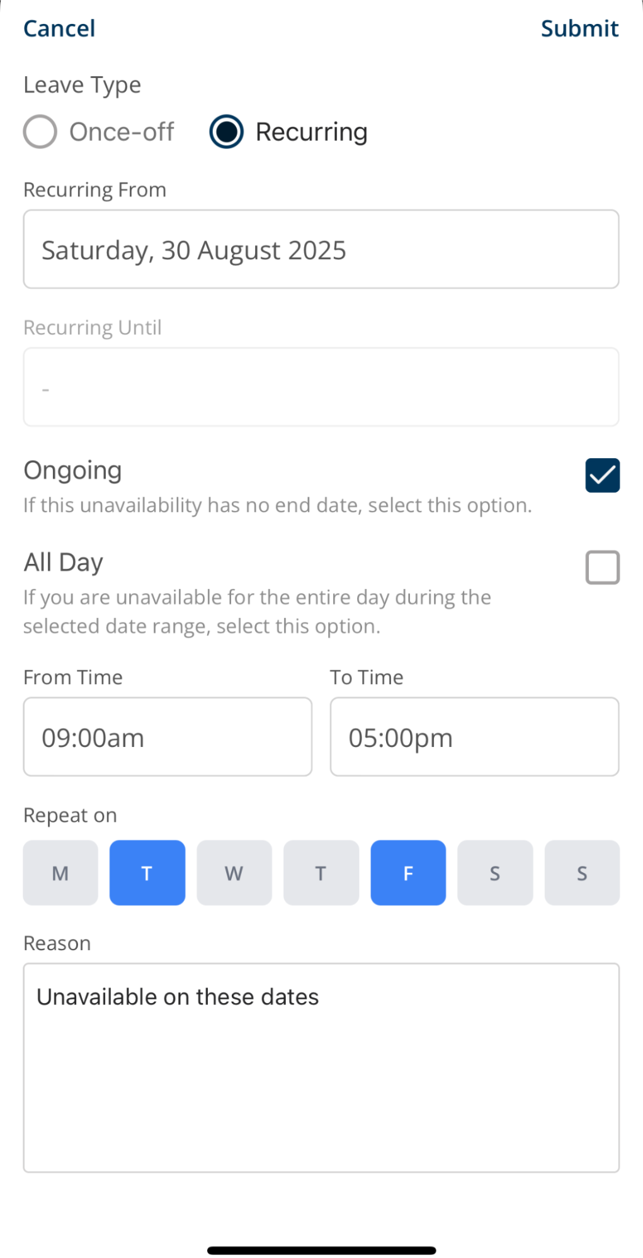The image size is (643, 1258).
Task: Open the From Time picker showing 09:00am
Action: 168,737
